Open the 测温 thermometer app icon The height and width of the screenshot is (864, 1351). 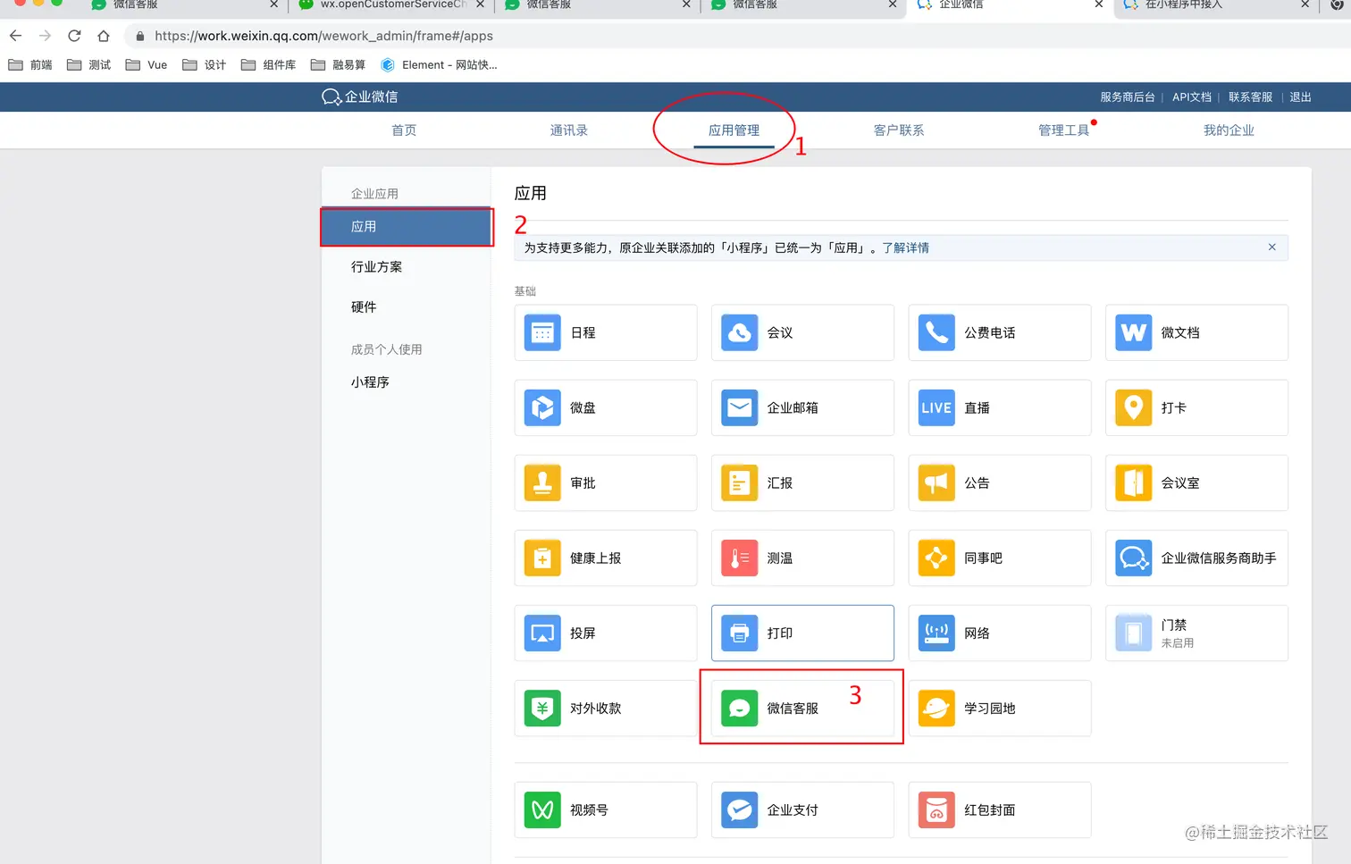point(740,558)
